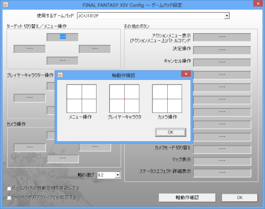Click the 決定操作 label text
265x209 pixels.
coord(182,49)
